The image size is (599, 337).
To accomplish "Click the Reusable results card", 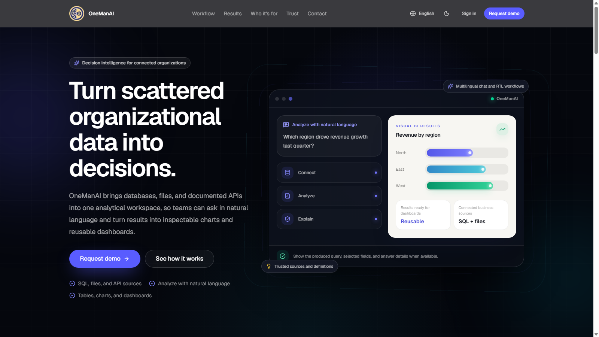I will coord(423,215).
